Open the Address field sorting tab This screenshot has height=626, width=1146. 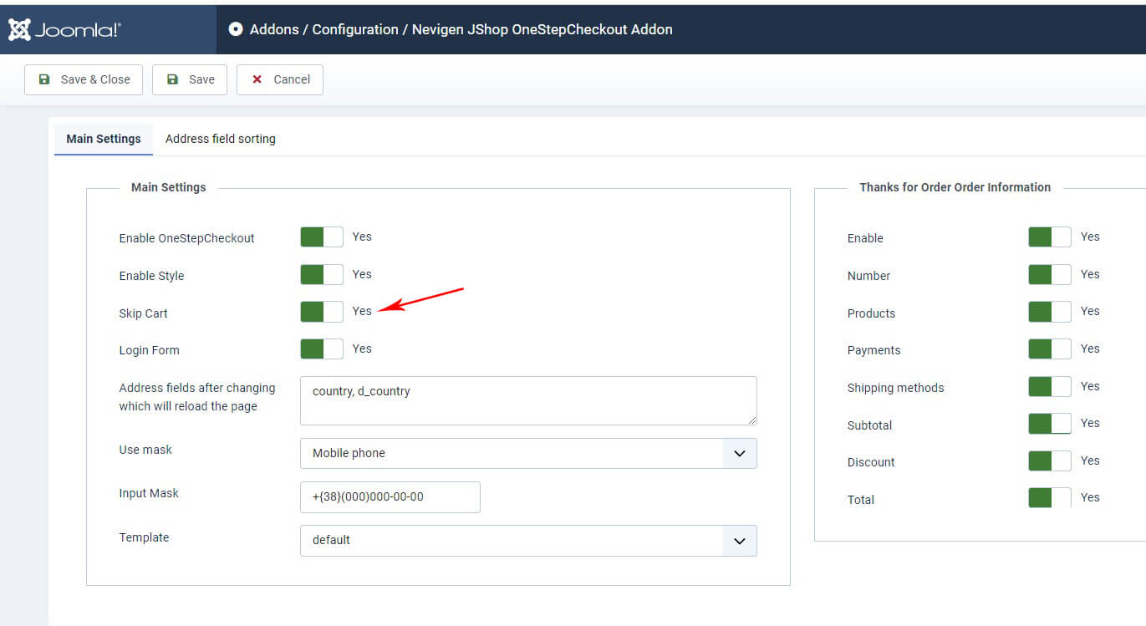pos(220,139)
